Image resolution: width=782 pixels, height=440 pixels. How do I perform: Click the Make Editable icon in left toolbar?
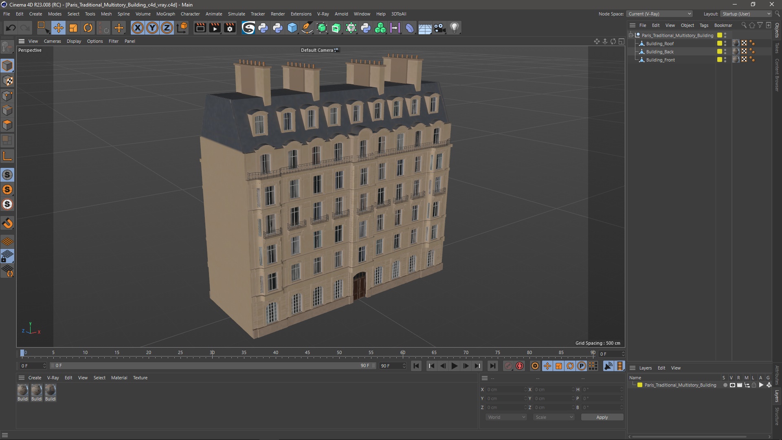click(x=7, y=47)
